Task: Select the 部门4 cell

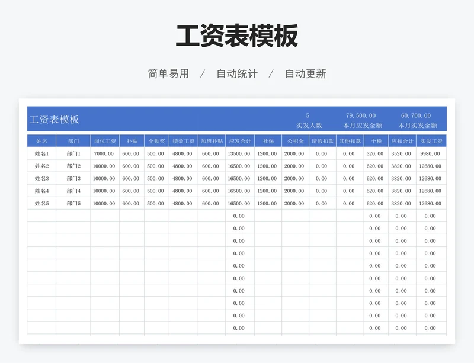Action: pyautogui.click(x=73, y=191)
